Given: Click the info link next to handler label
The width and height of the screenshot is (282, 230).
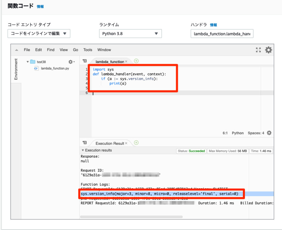Looking at the screenshot, I should point(214,25).
